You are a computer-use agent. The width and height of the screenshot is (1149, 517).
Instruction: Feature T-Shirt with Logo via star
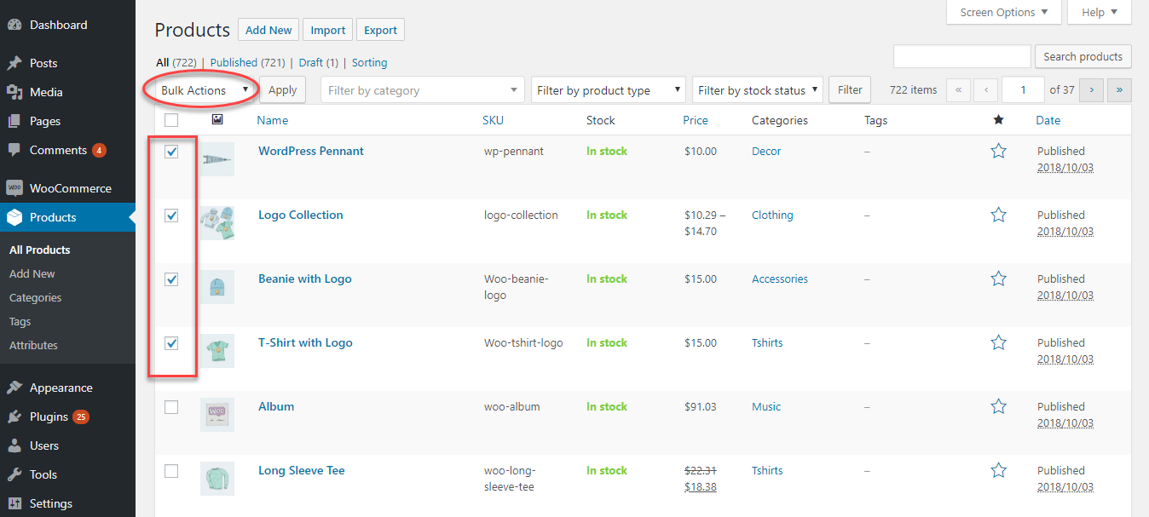click(999, 342)
